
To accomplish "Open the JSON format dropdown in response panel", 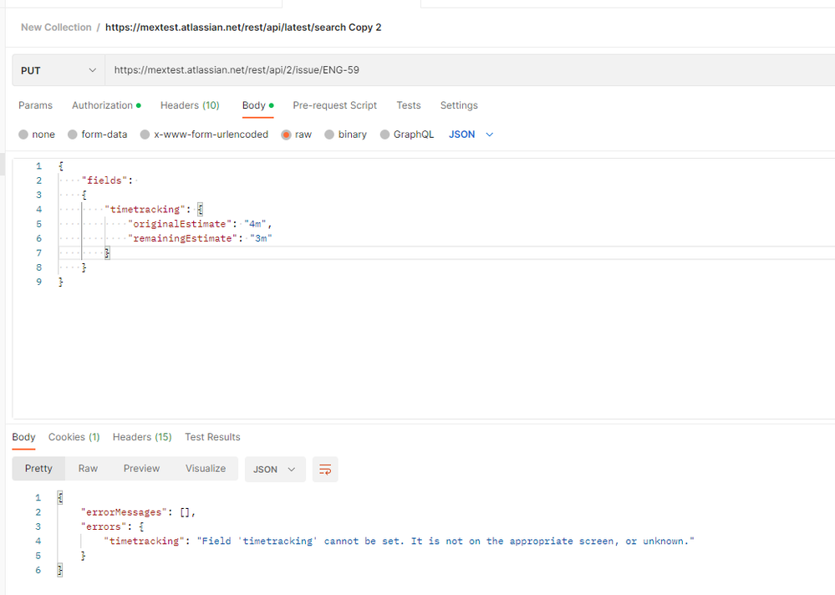I will pos(274,469).
